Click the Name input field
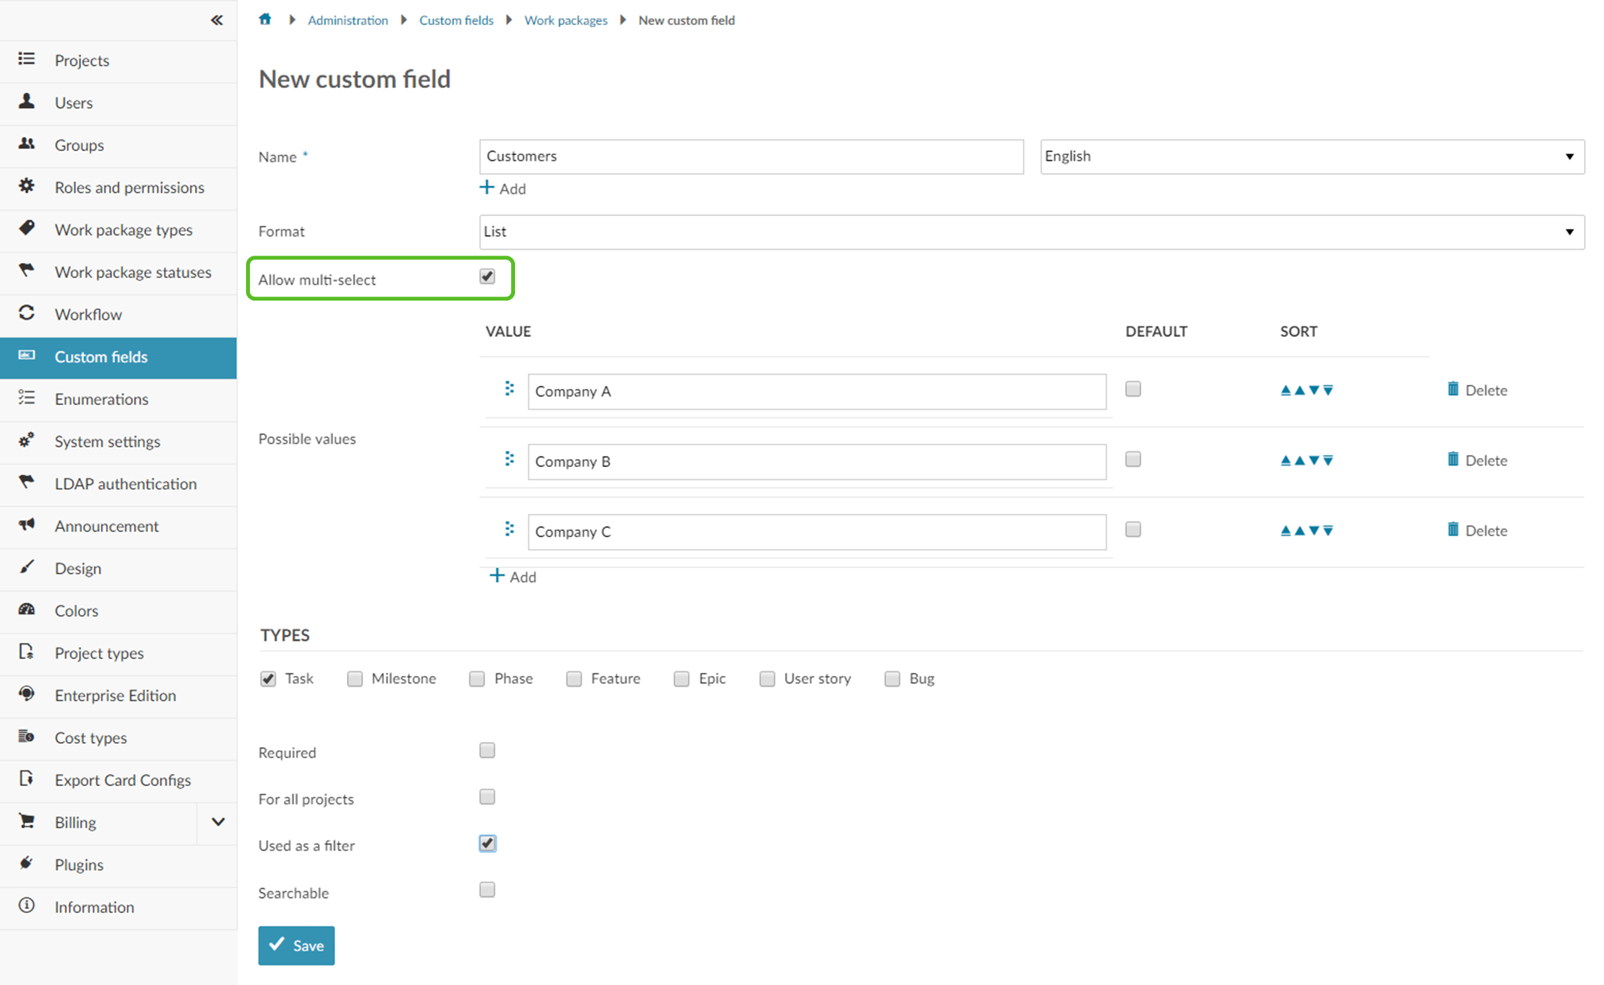 pyautogui.click(x=750, y=156)
